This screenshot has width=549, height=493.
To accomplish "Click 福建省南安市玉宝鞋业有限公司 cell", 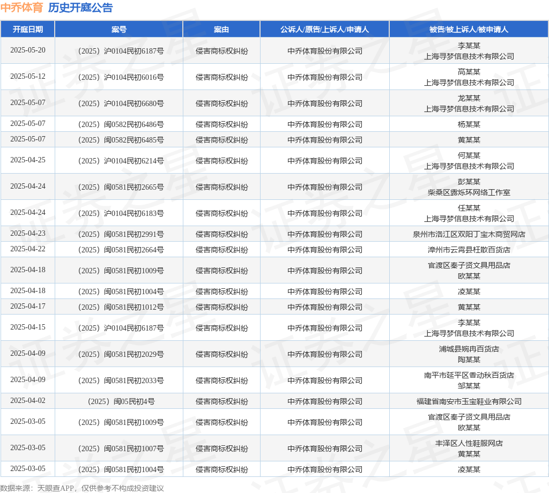I will pos(469,402).
